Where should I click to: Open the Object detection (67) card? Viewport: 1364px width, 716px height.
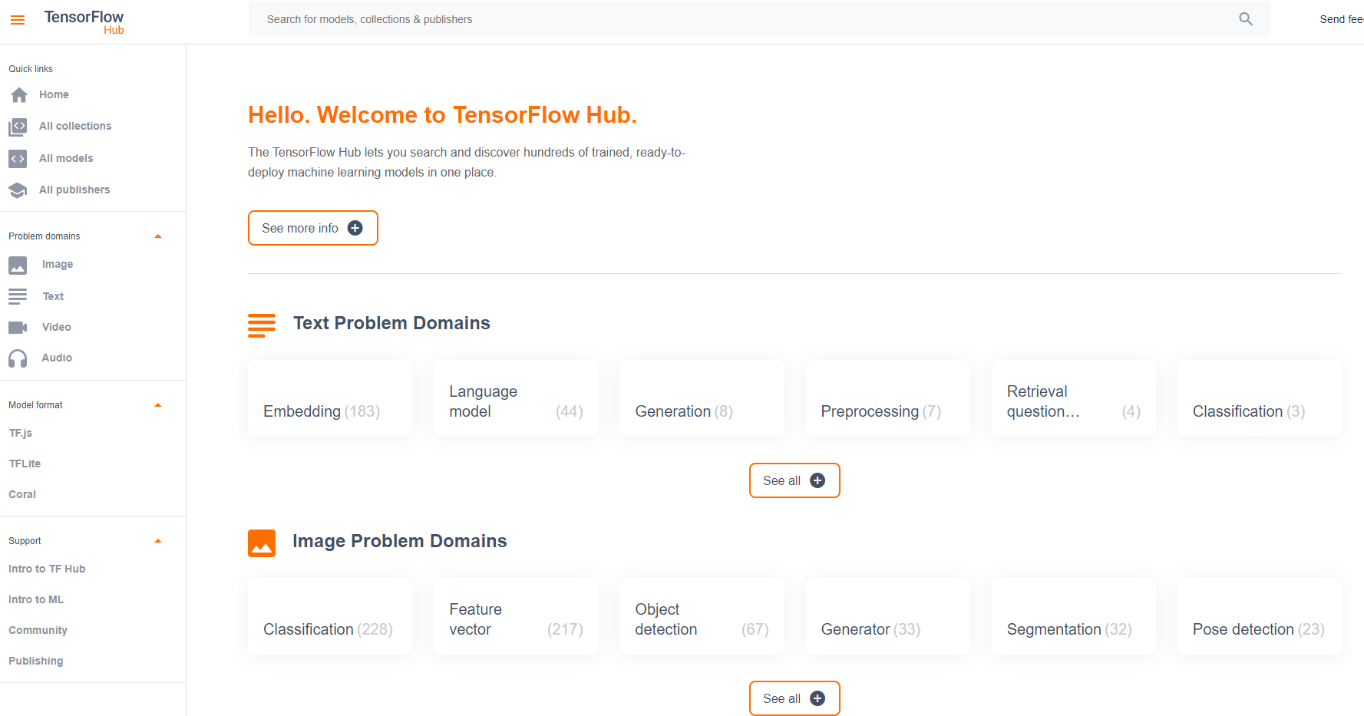[x=702, y=617]
